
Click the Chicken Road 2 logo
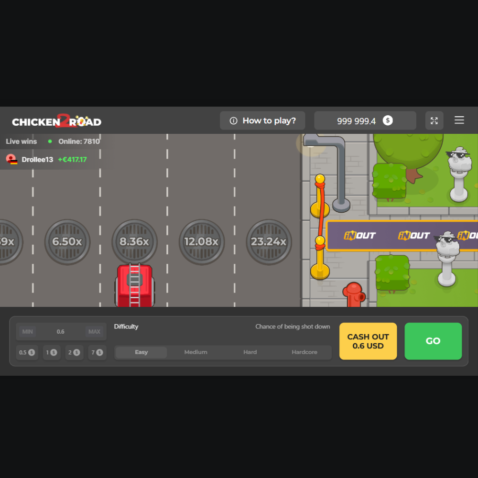point(56,121)
